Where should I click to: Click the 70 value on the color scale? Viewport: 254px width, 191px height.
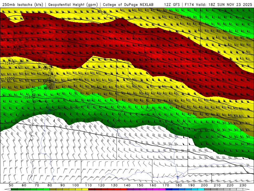point(37,185)
